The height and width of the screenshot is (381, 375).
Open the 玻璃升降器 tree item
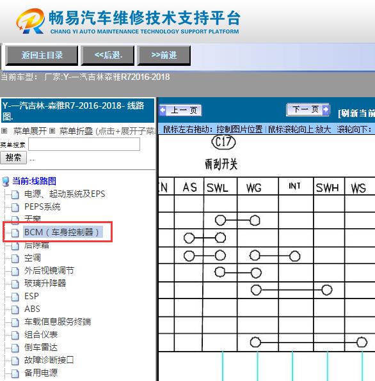[45, 283]
